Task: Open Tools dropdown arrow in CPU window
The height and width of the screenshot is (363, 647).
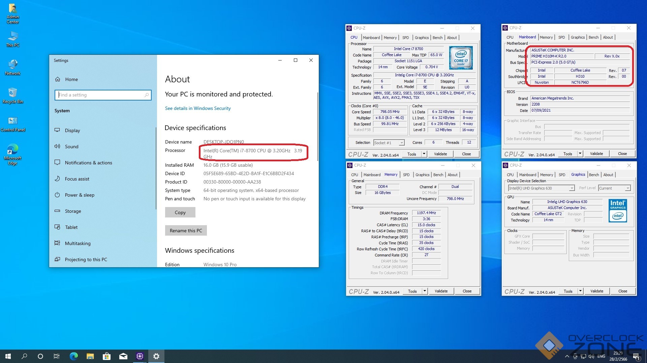Action: (x=424, y=154)
